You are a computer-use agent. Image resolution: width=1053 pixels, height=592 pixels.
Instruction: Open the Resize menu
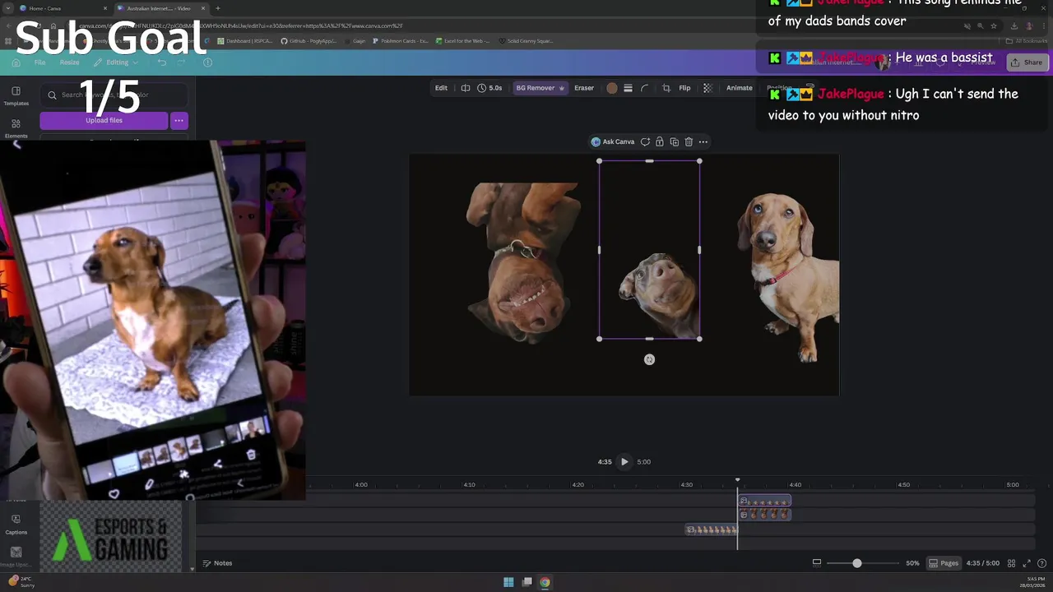pyautogui.click(x=69, y=62)
